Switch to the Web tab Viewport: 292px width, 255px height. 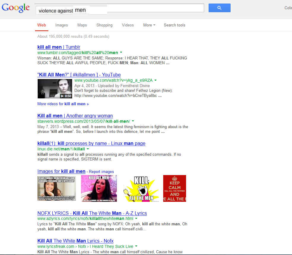[42, 25]
